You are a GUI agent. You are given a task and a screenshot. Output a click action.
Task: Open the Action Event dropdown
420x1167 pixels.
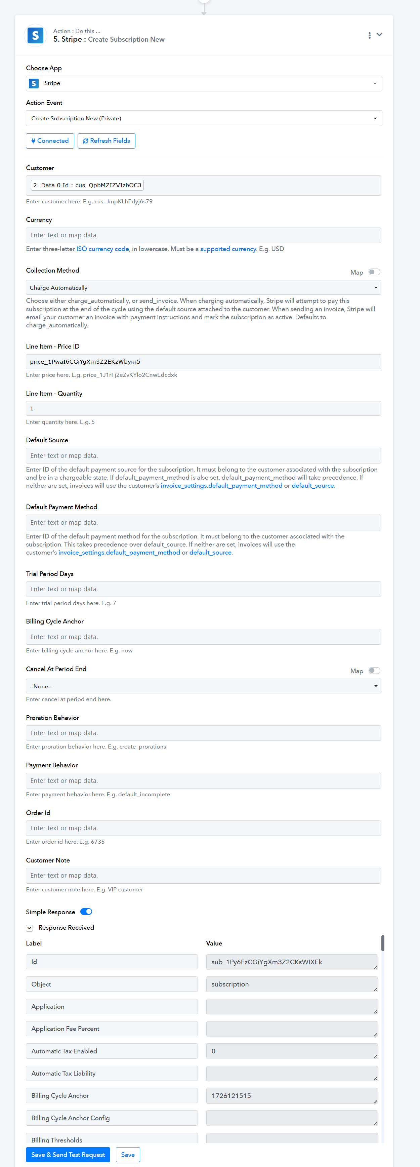(204, 118)
